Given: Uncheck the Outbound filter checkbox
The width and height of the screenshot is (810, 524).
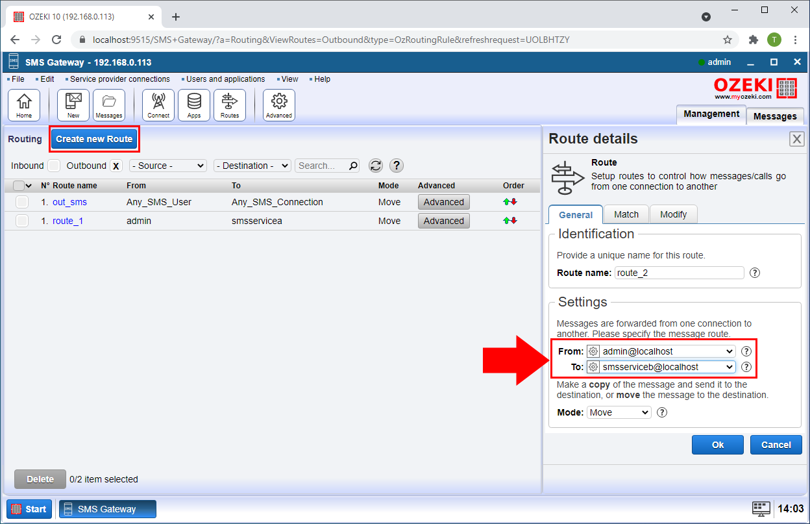Looking at the screenshot, I should coord(116,166).
